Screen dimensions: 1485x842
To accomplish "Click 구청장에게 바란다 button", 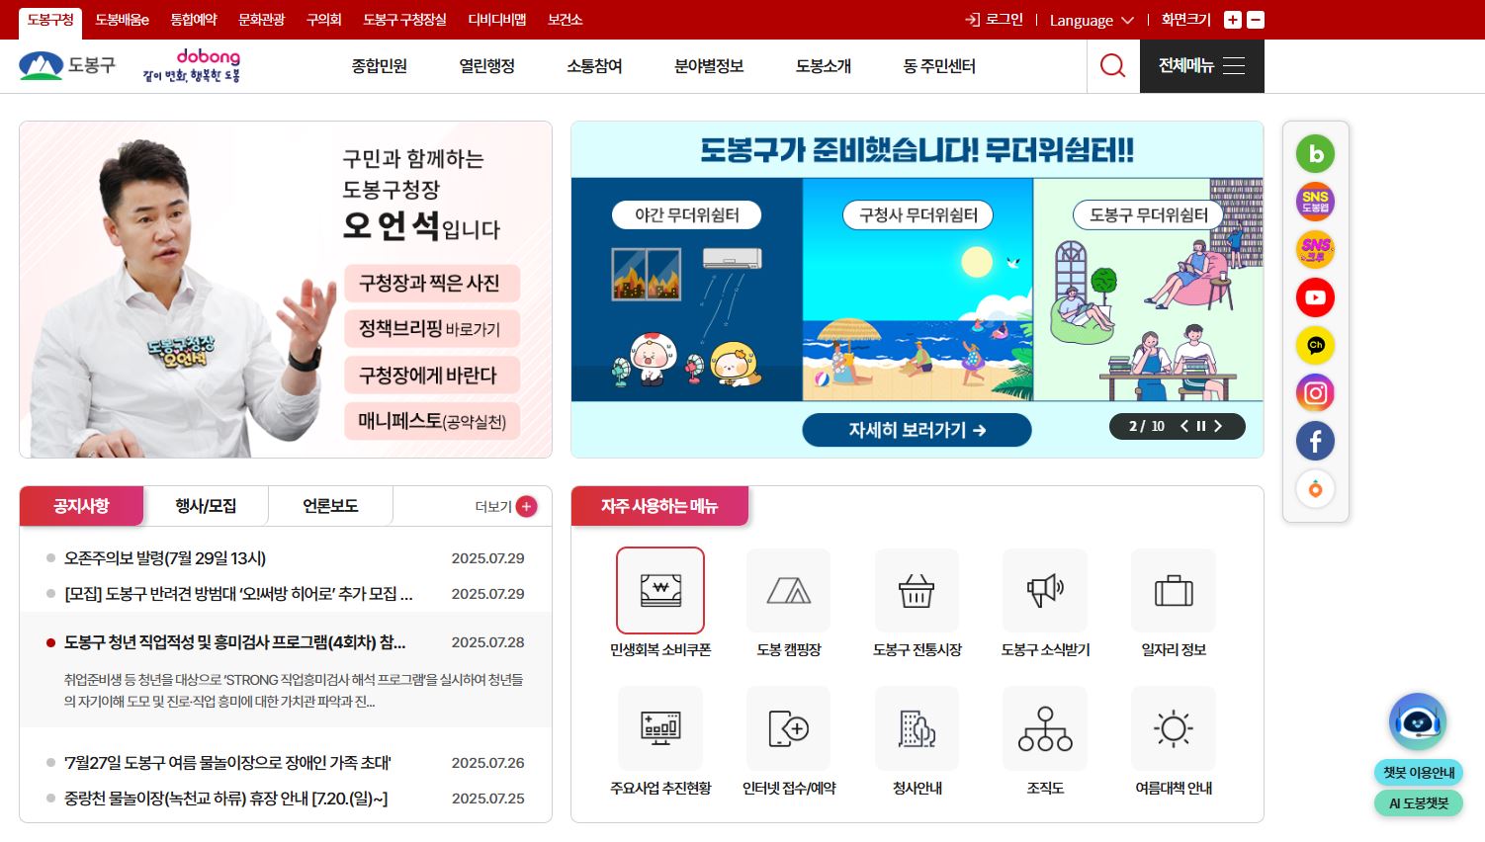I will click(432, 376).
